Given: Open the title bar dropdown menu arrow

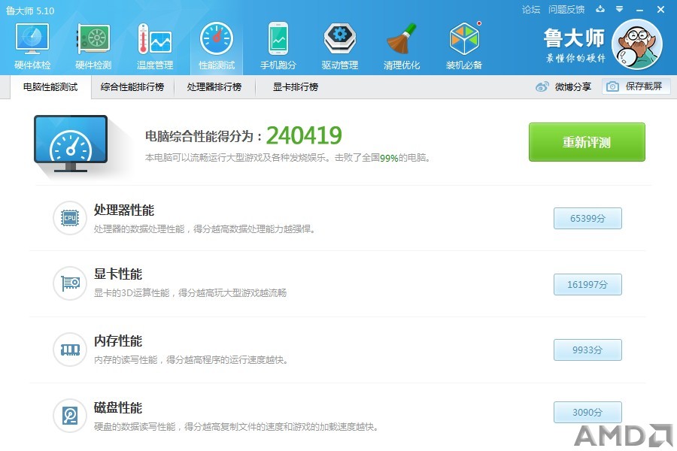Looking at the screenshot, I should tap(620, 9).
